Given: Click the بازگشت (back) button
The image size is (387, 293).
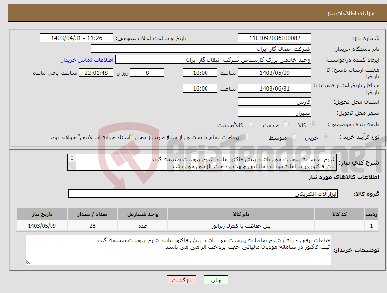Looking at the screenshot, I should coord(181,280).
